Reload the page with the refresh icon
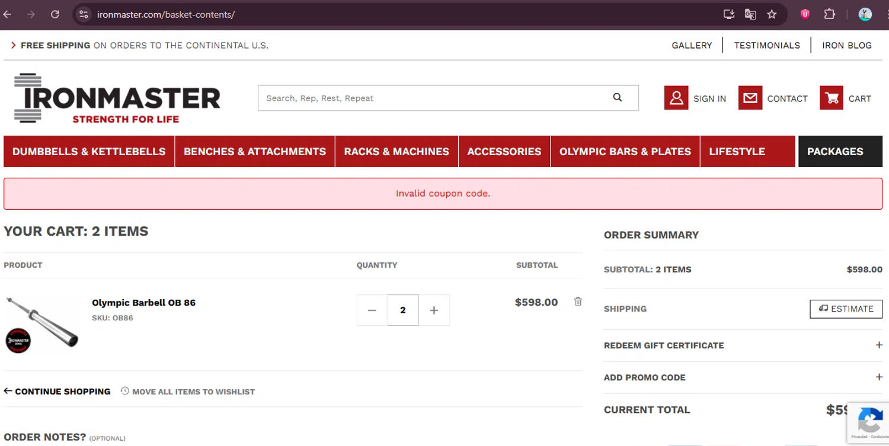Viewport: 889px width, 446px height. point(55,14)
